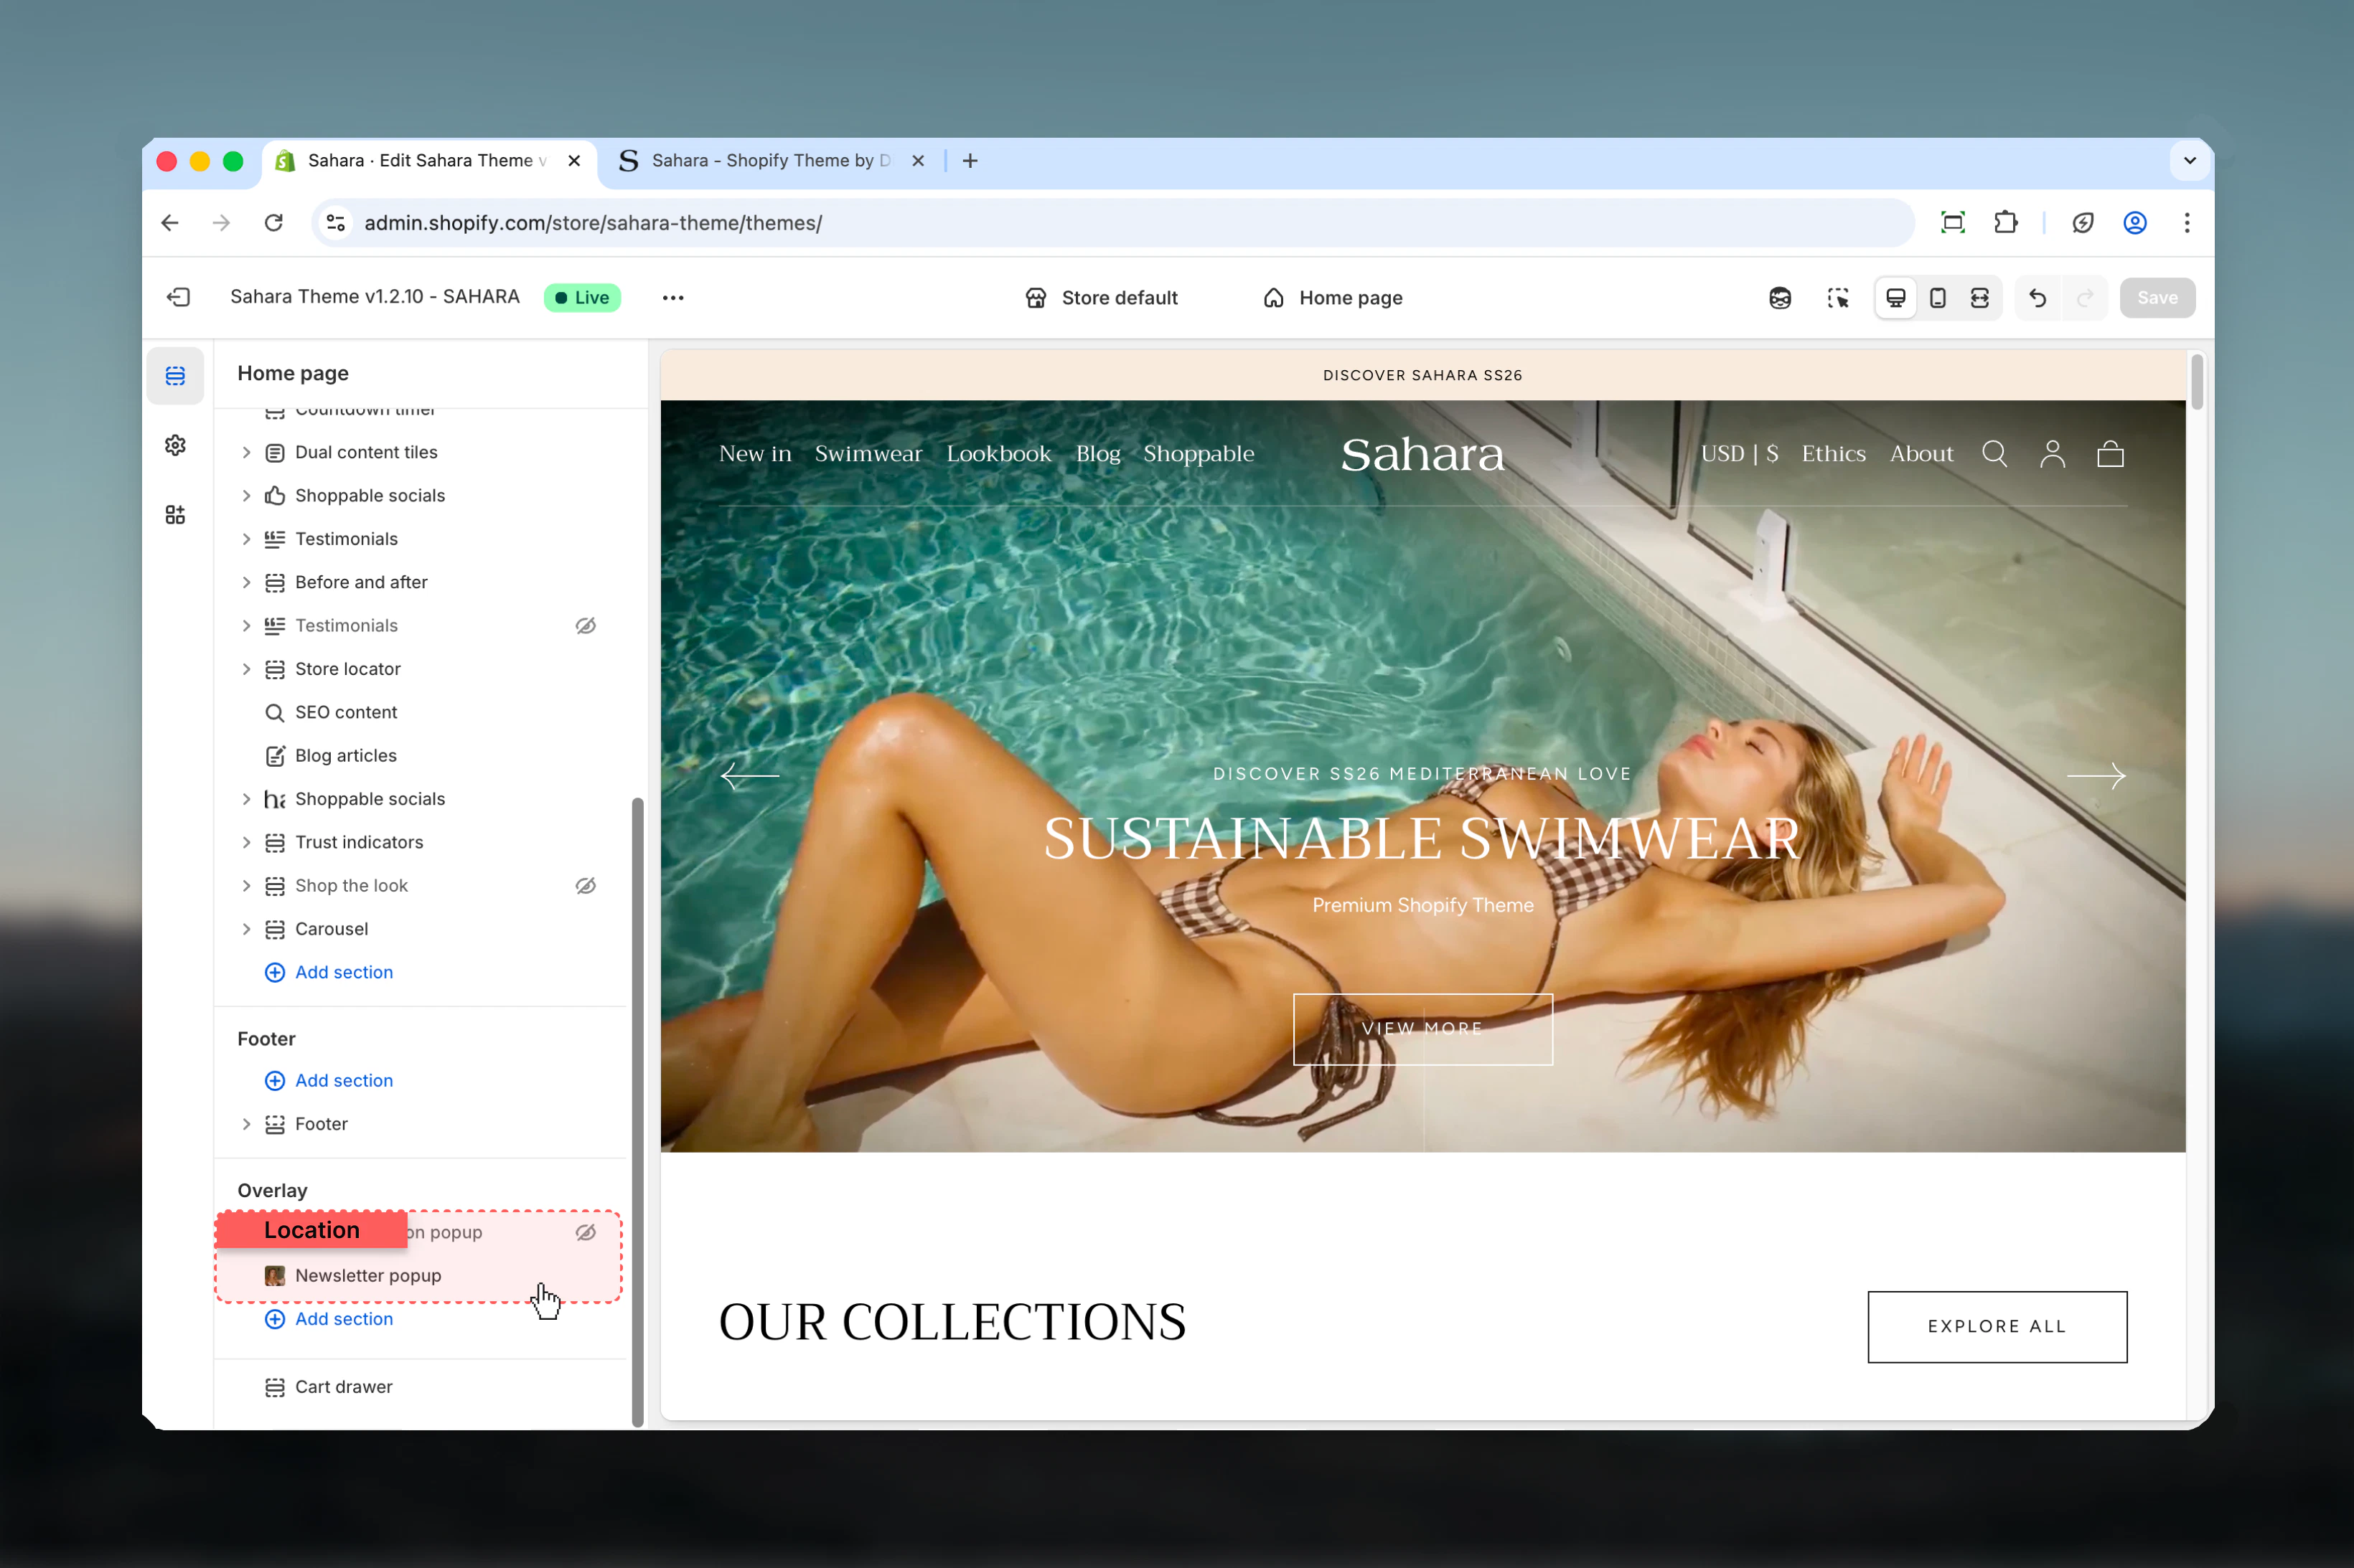Open Chrome profile avatar icon
Viewport: 2354px width, 1568px height.
(x=2135, y=222)
